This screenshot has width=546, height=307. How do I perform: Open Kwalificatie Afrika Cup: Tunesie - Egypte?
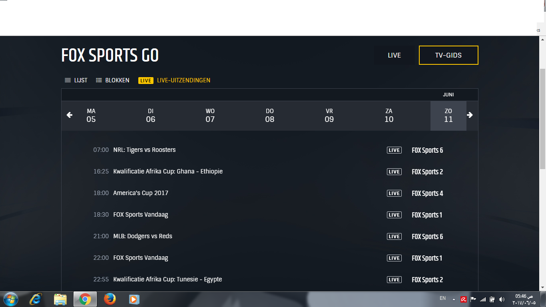click(x=167, y=279)
